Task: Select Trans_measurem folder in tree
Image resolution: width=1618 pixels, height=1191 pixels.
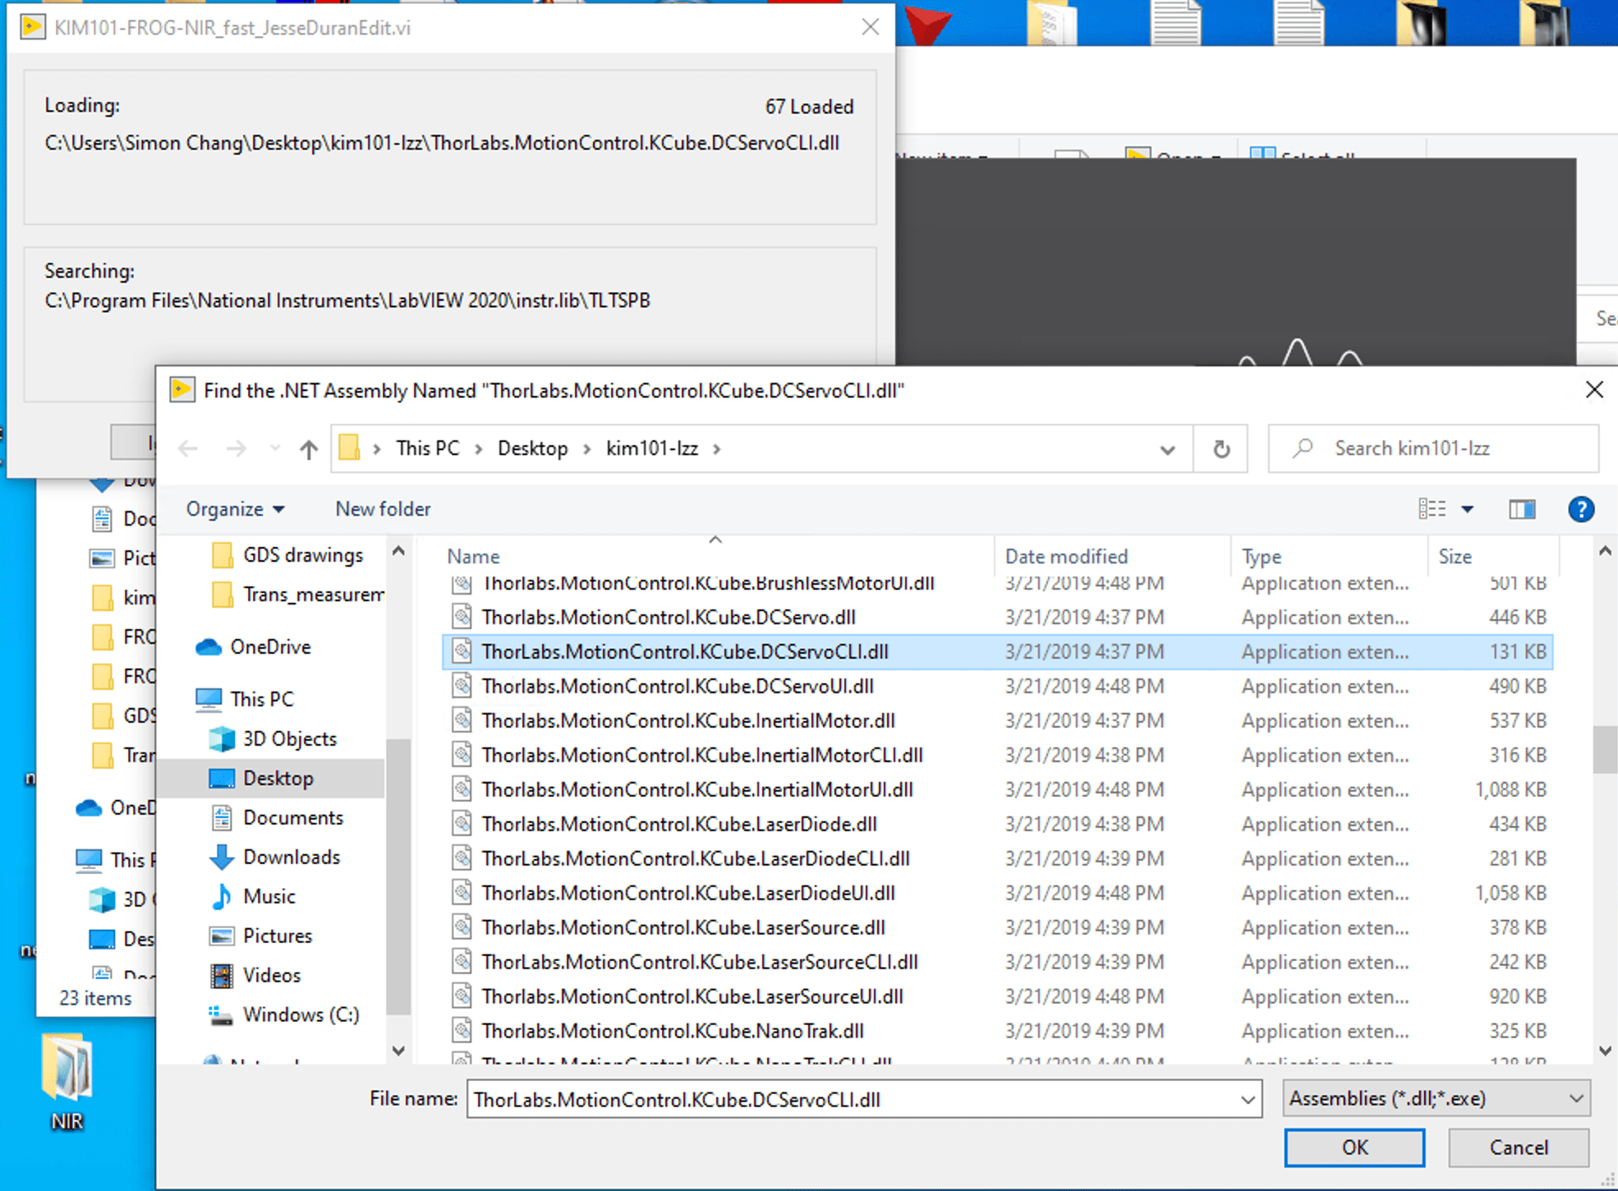Action: tap(297, 595)
